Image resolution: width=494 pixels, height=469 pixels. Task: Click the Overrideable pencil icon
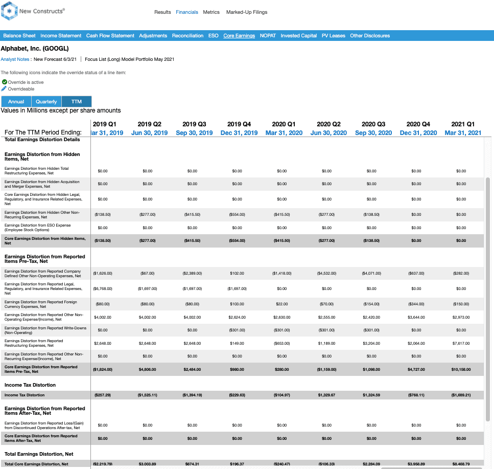pyautogui.click(x=4, y=88)
